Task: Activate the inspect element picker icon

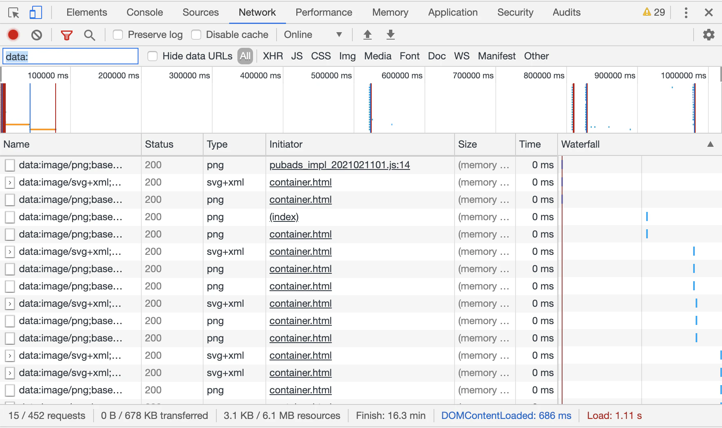Action: (x=14, y=13)
